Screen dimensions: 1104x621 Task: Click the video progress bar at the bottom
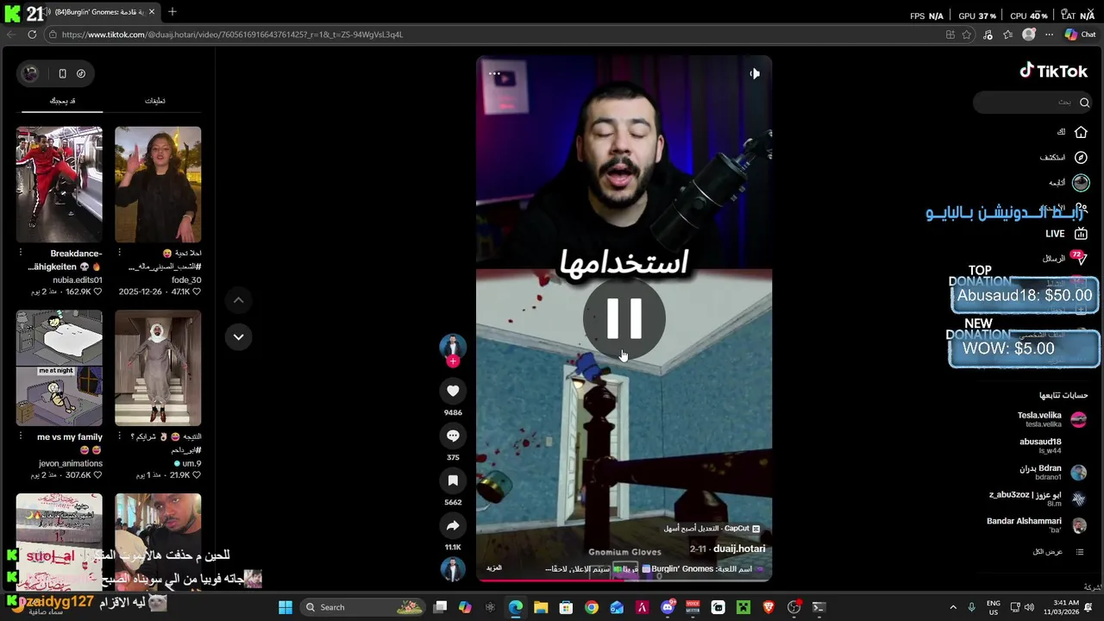[624, 580]
